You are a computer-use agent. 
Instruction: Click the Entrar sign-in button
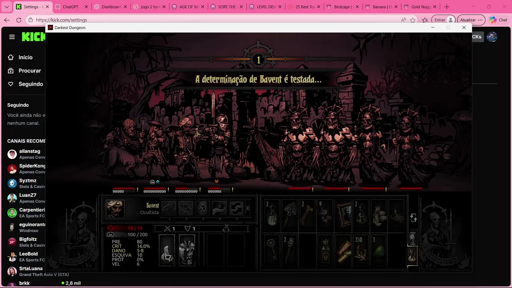click(444, 20)
